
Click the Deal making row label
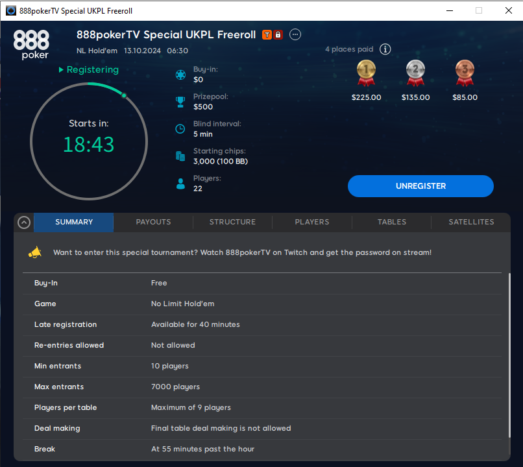57,428
